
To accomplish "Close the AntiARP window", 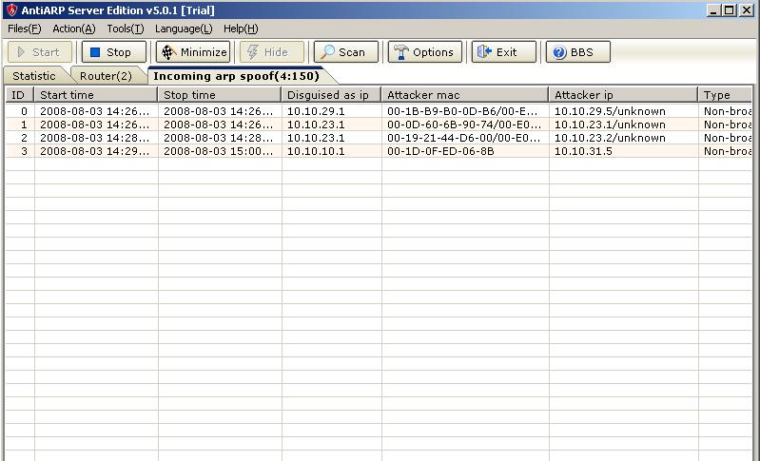I will (x=747, y=10).
